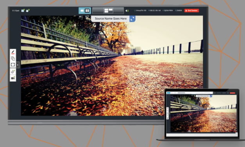Click the copy/duplicate pages icon in the sidebar
Screen dimensions: 245x147
click(x=13, y=59)
